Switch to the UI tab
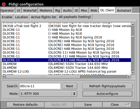Screen dimensions: 140x109 pyautogui.click(x=18, y=10)
